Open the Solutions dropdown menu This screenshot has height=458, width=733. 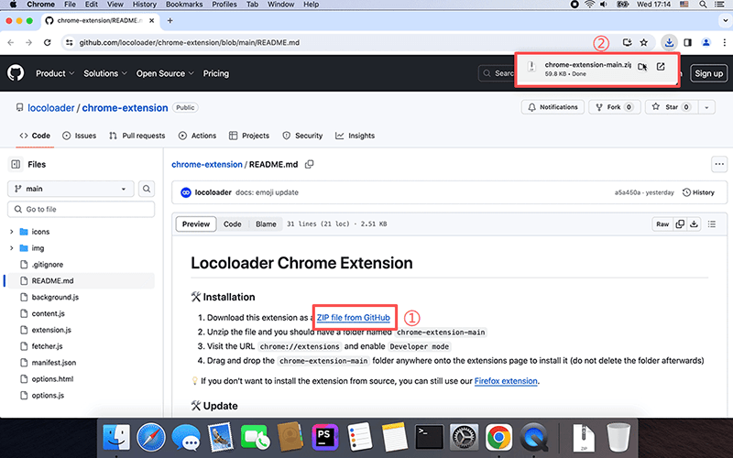(x=105, y=73)
